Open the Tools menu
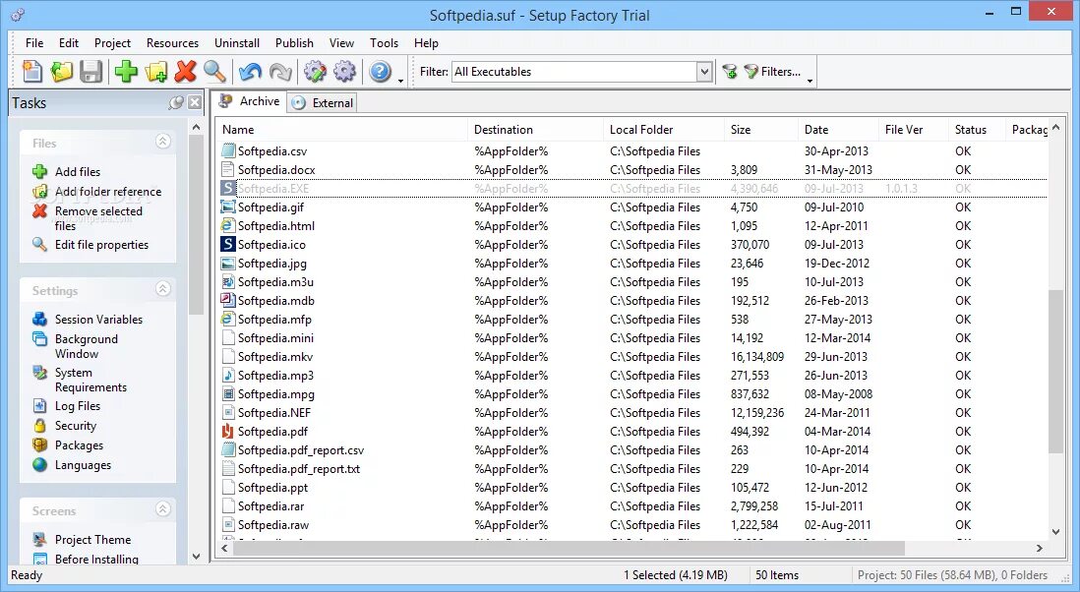The image size is (1080, 592). point(384,42)
